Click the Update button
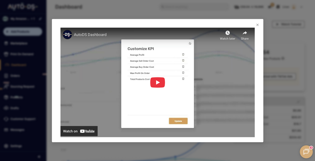Viewport: 315px width, 161px height. tap(178, 121)
